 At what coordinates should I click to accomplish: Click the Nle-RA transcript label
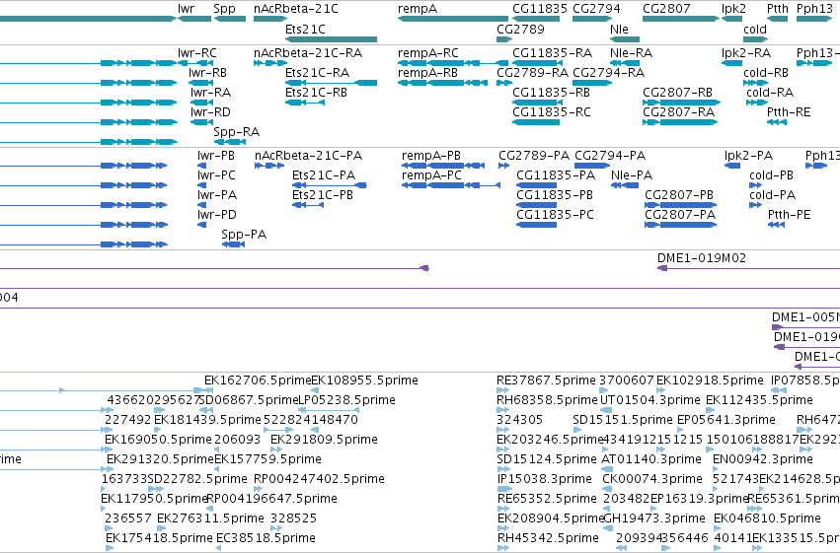[x=631, y=53]
